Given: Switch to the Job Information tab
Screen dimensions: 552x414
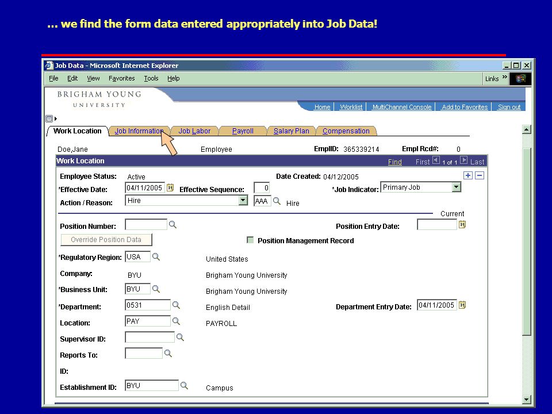Looking at the screenshot, I should (x=139, y=131).
